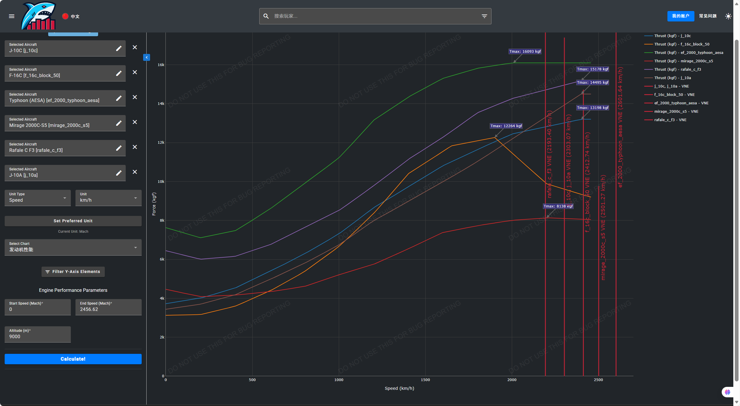
Task: Toggle j_10c thrust legend entry
Action: coord(672,36)
